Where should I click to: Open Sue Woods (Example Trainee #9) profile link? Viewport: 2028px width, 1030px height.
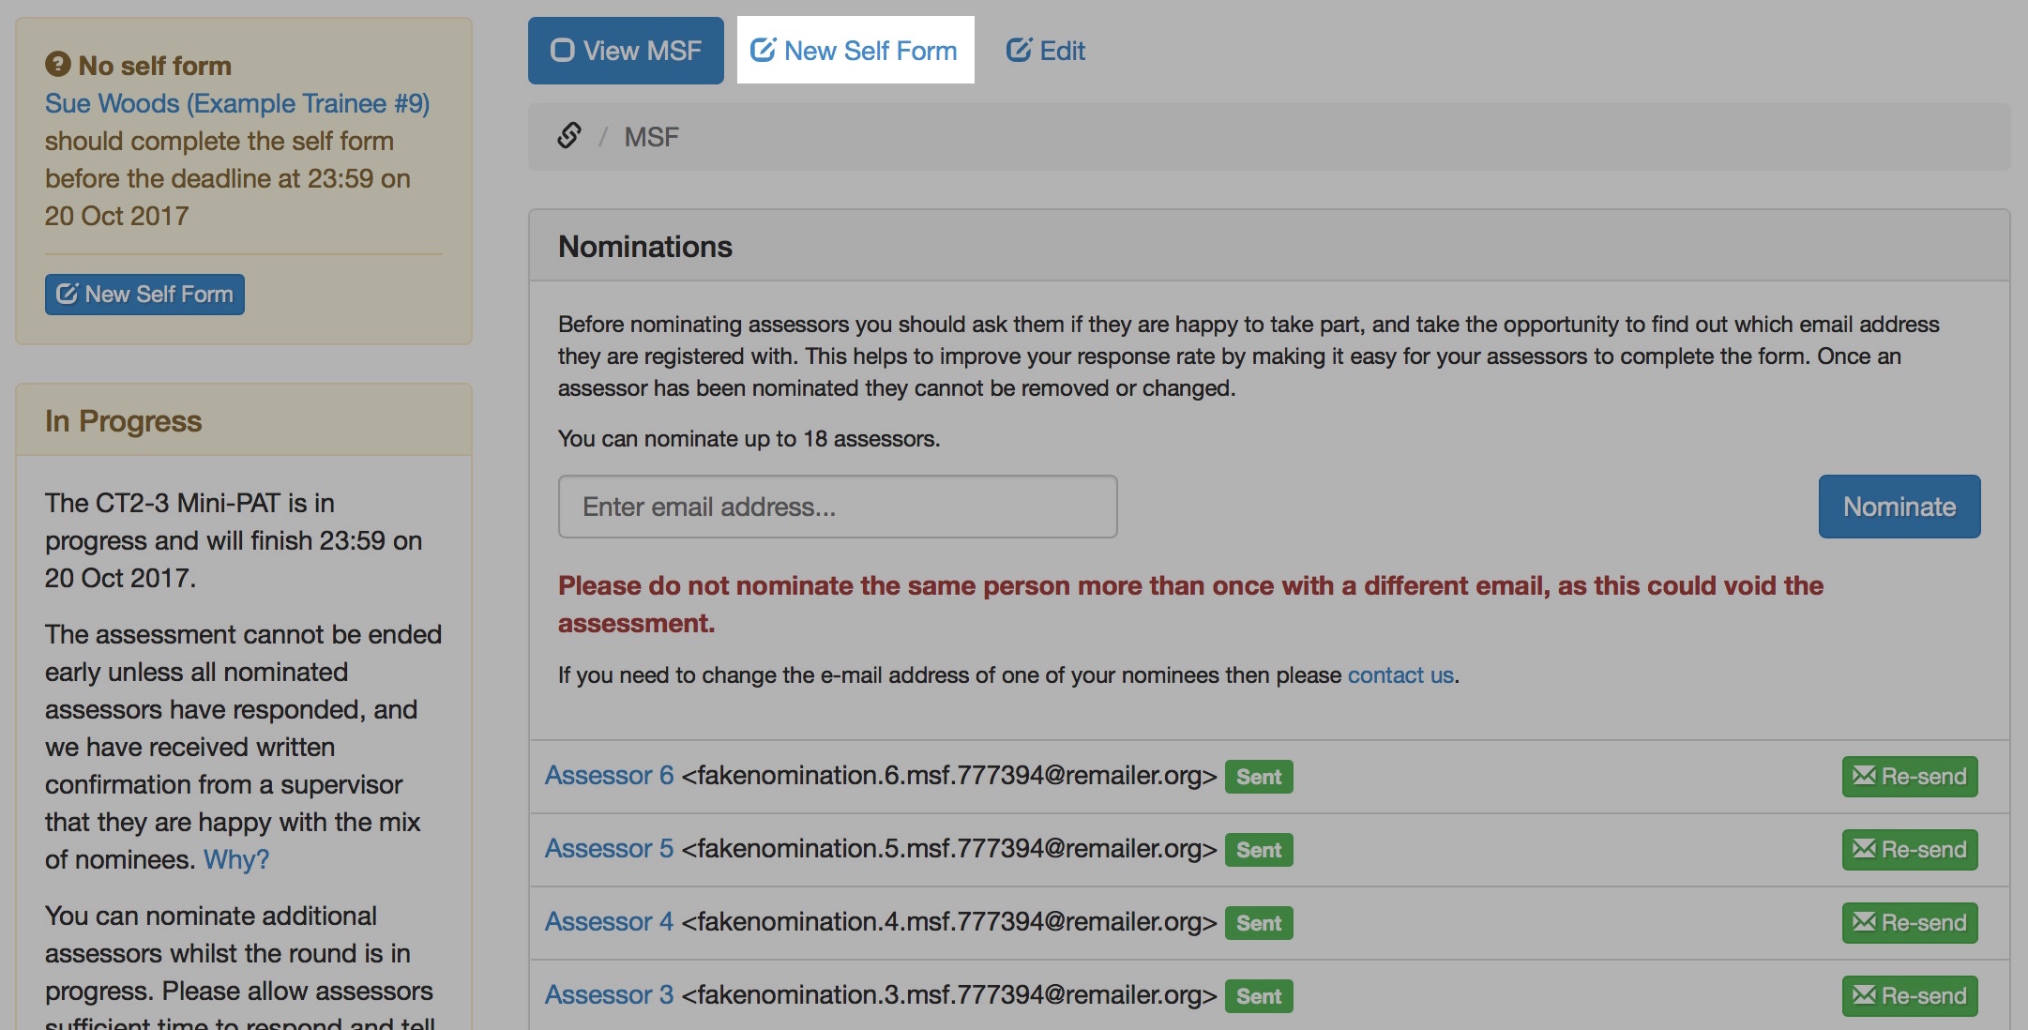237,103
